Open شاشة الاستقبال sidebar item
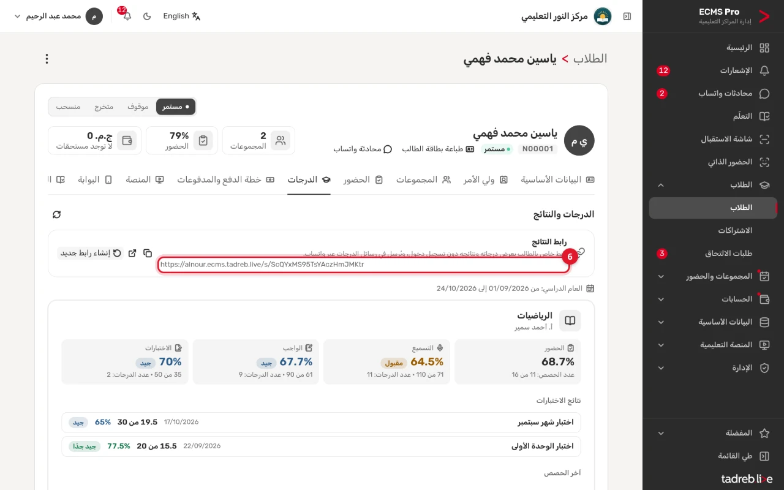 [713, 139]
